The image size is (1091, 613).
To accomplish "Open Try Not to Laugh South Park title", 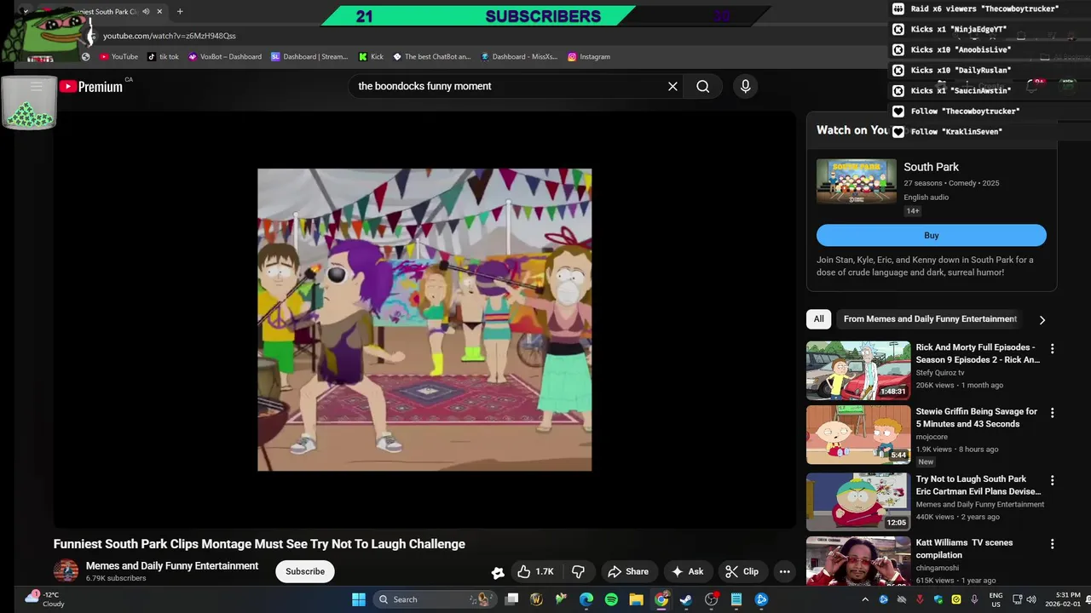I will click(978, 484).
